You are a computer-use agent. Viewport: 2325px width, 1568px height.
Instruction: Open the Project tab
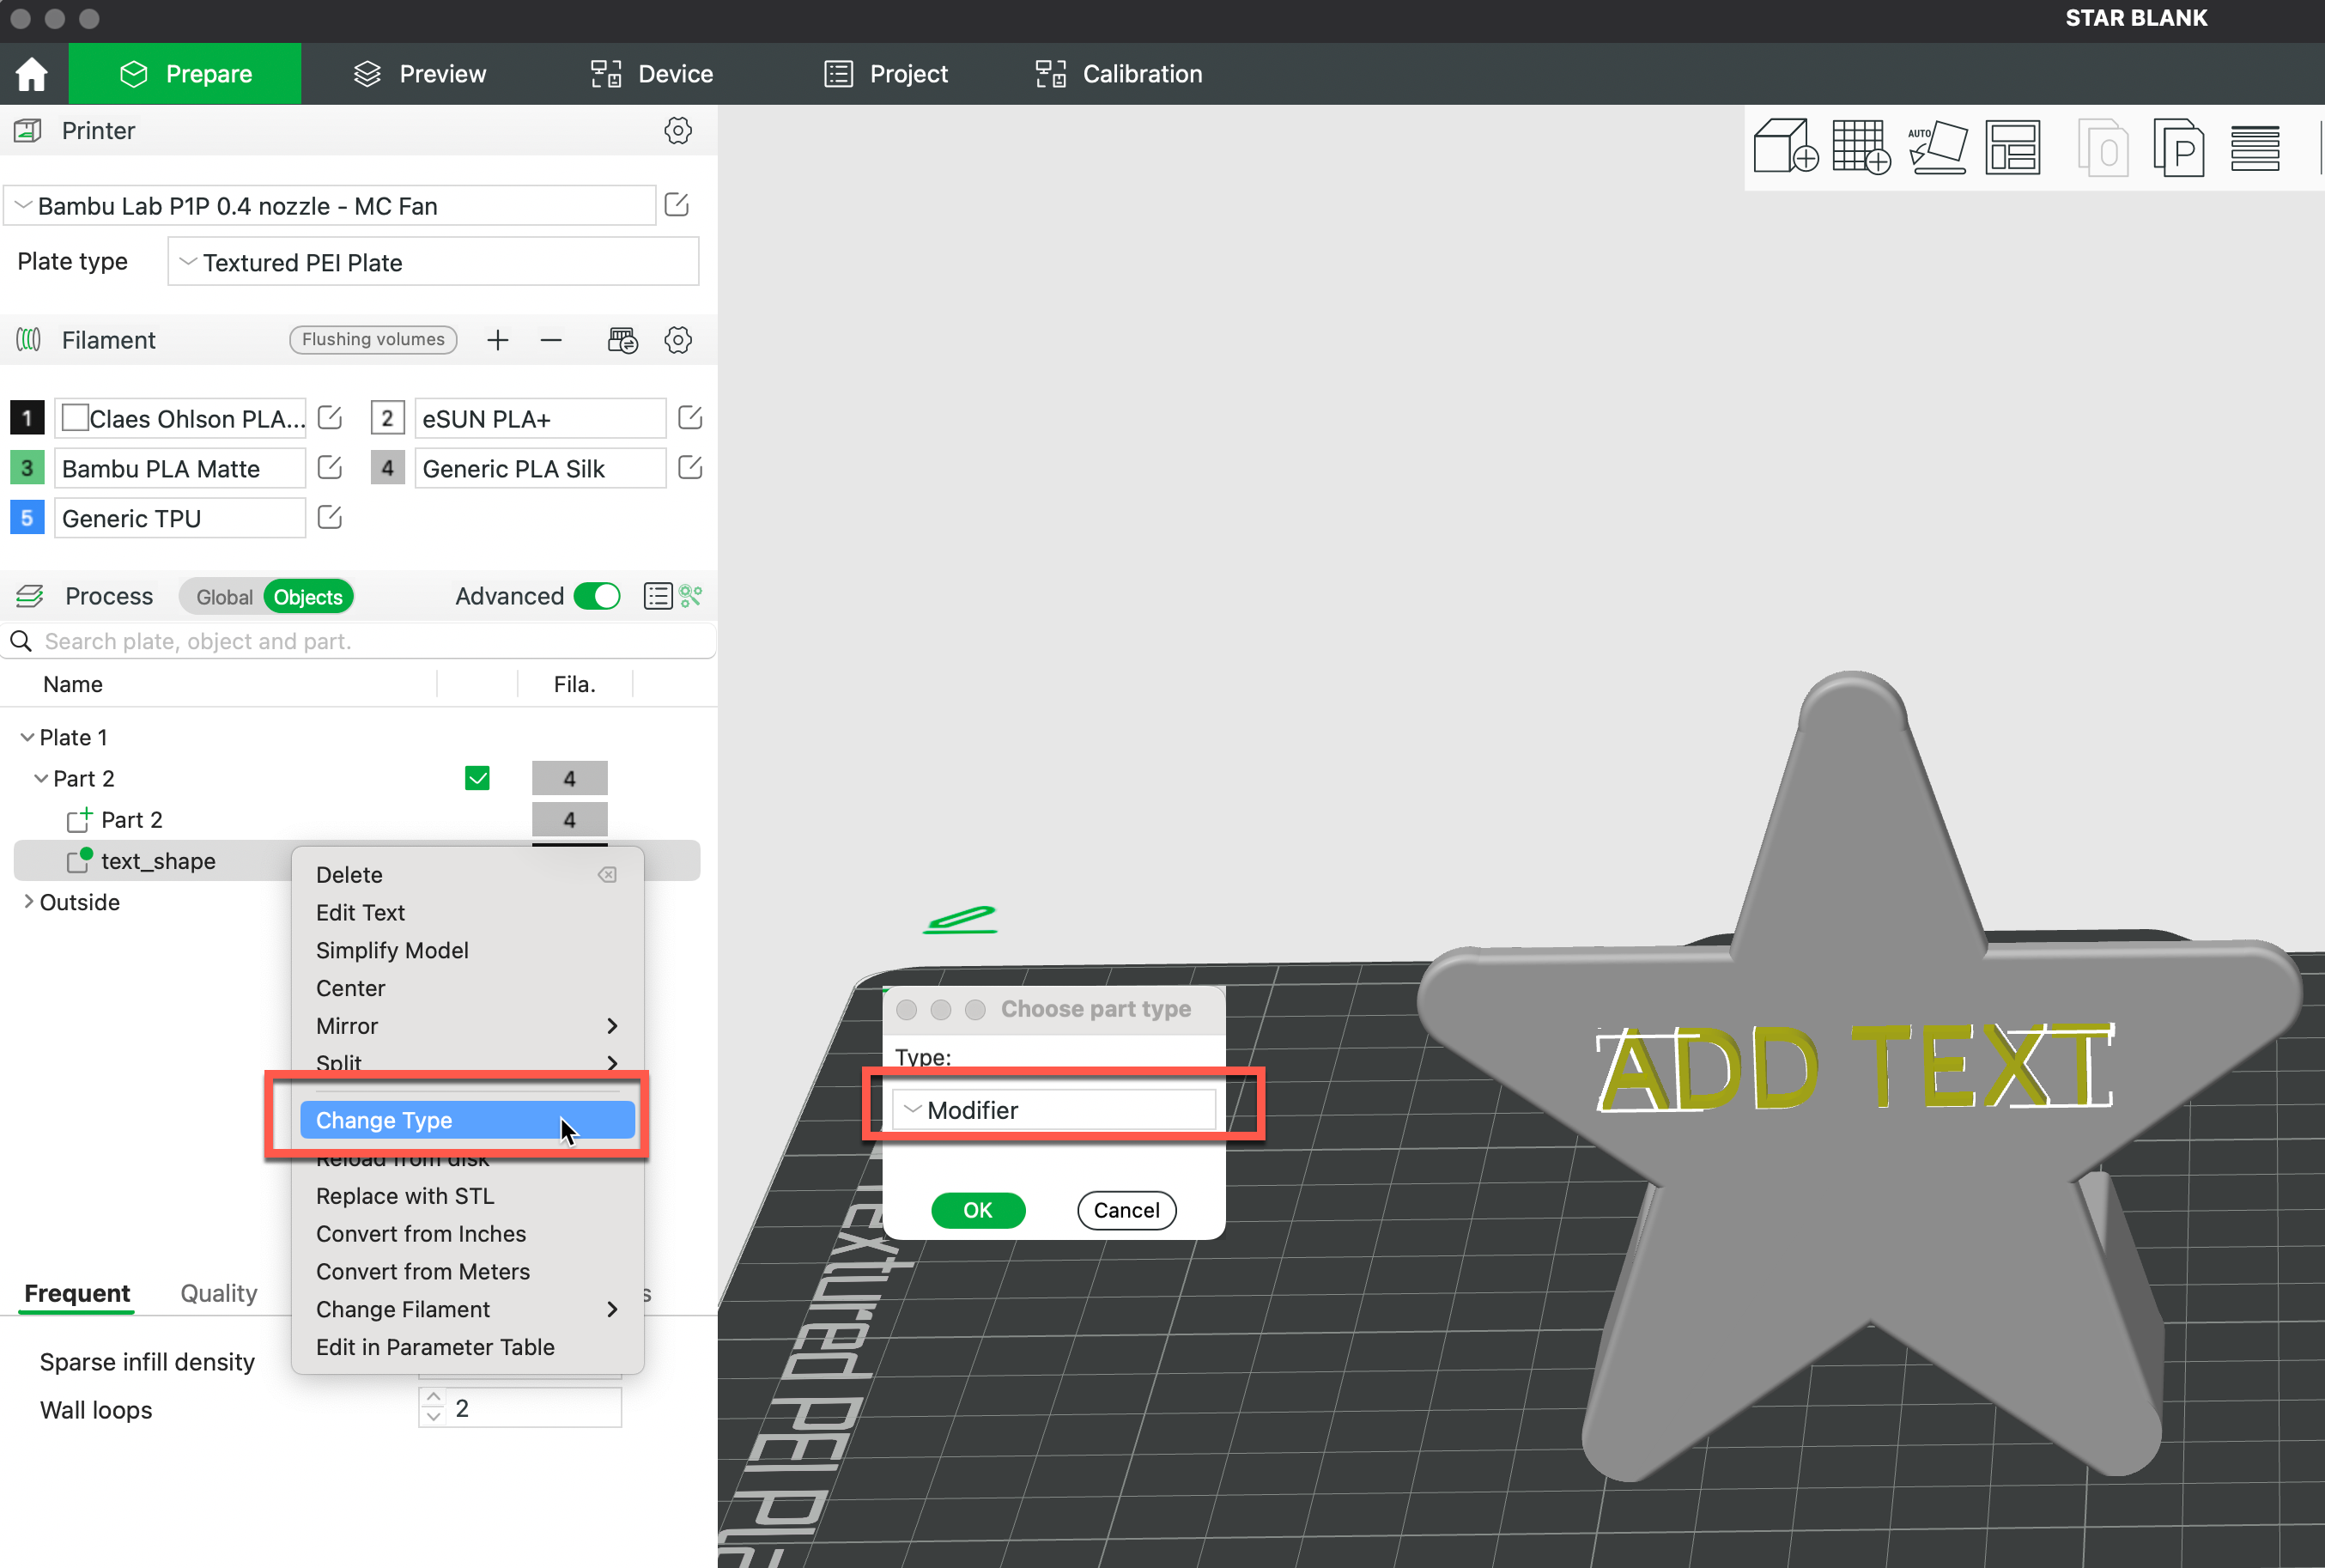pos(886,74)
